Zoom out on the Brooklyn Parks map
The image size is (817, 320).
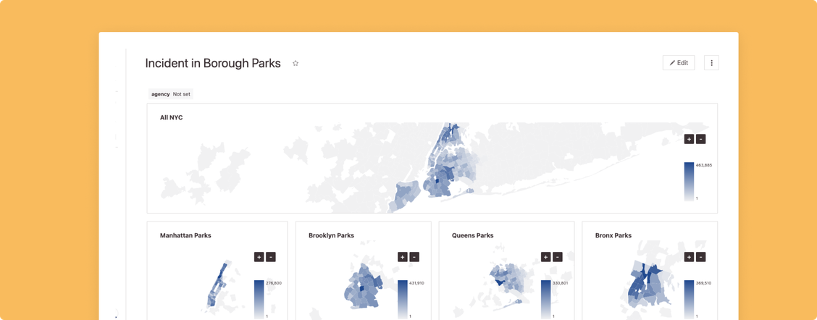tap(414, 257)
